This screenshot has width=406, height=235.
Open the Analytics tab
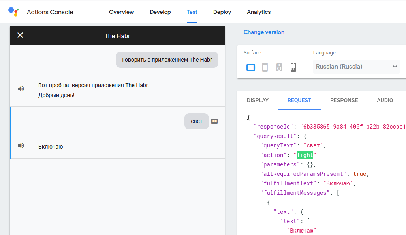pos(259,12)
